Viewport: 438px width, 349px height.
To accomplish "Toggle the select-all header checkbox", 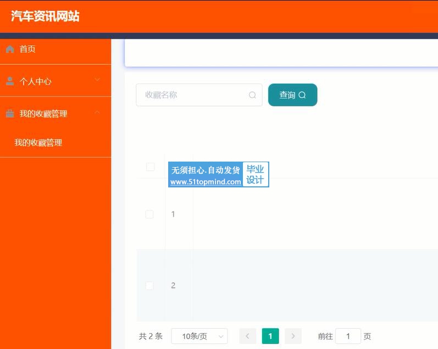I will tap(151, 167).
